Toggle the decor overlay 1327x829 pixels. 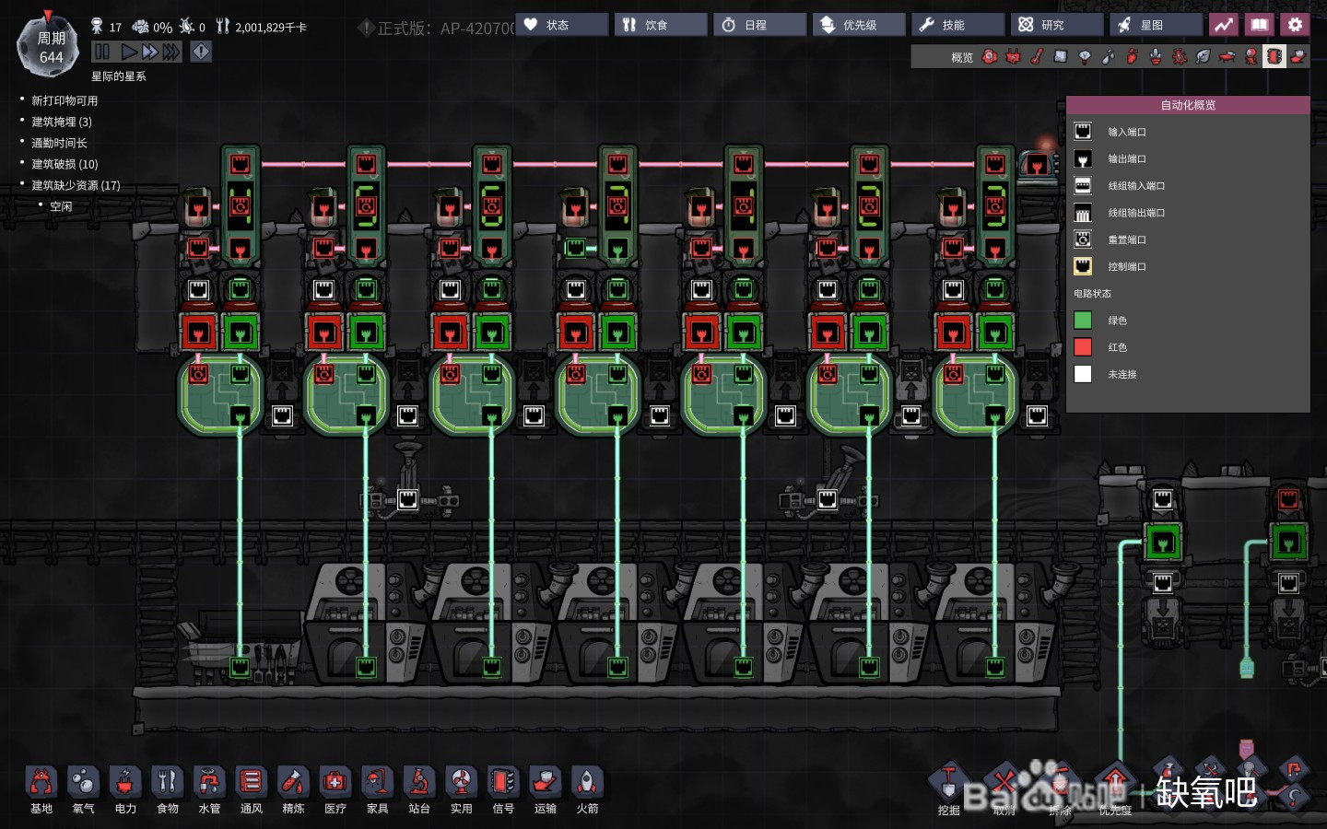1156,57
